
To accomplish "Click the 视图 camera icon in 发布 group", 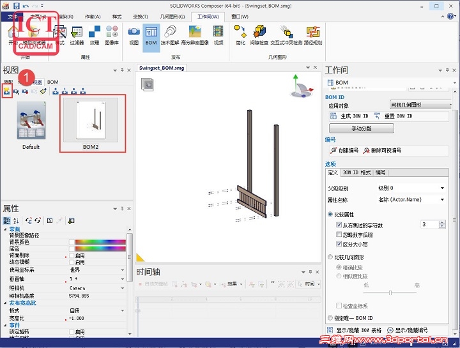I will [134, 35].
